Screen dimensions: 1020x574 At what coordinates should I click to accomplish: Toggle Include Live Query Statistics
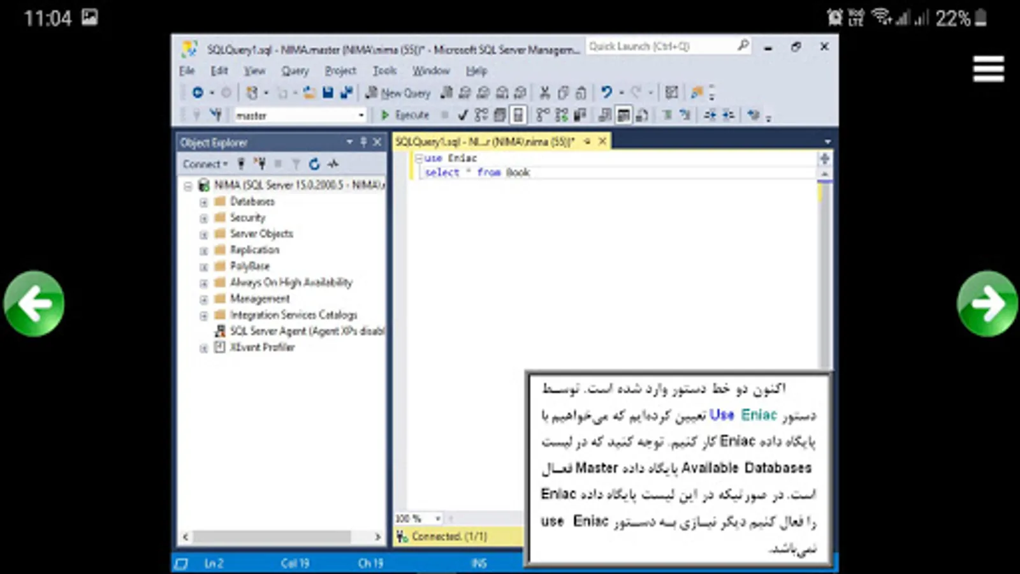(561, 115)
